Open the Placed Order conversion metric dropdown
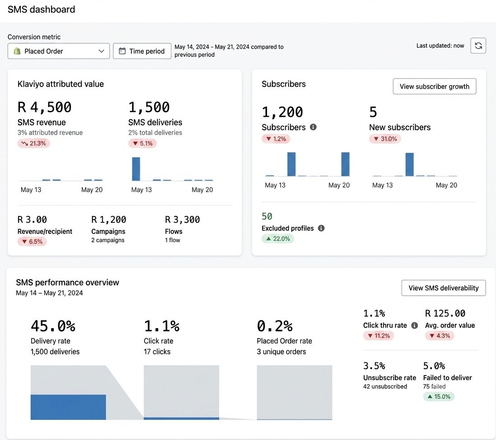Viewport: 496px width, 440px height. [59, 51]
